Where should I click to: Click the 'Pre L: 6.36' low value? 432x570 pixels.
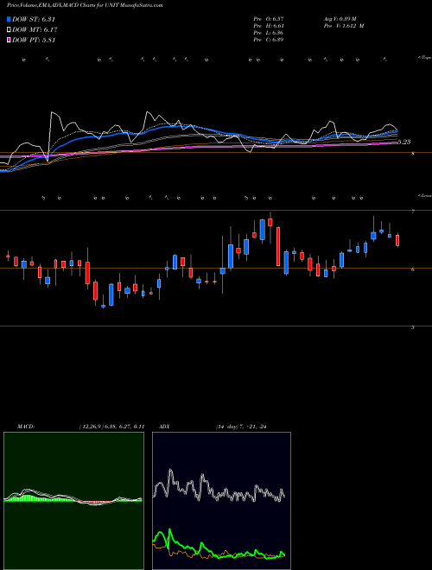click(x=269, y=33)
